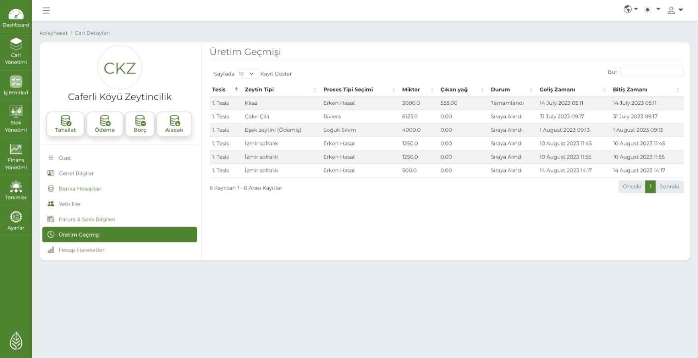This screenshot has height=358, width=698.
Task: Click the Tahsilat button
Action: pos(65,124)
